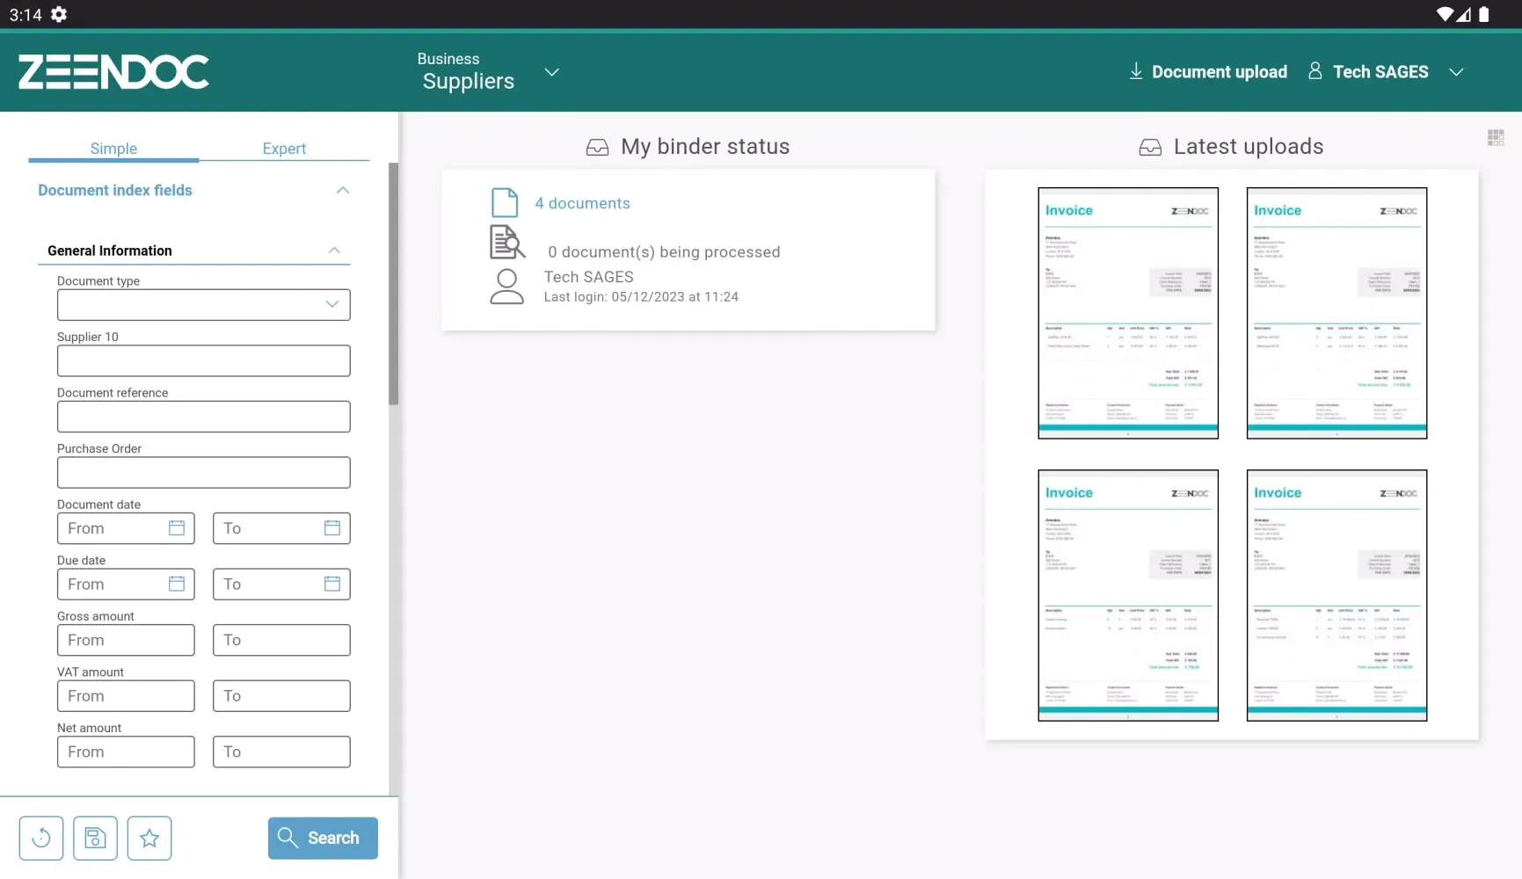Open the top-left invoice thumbnail
This screenshot has width=1522, height=879.
(x=1128, y=313)
